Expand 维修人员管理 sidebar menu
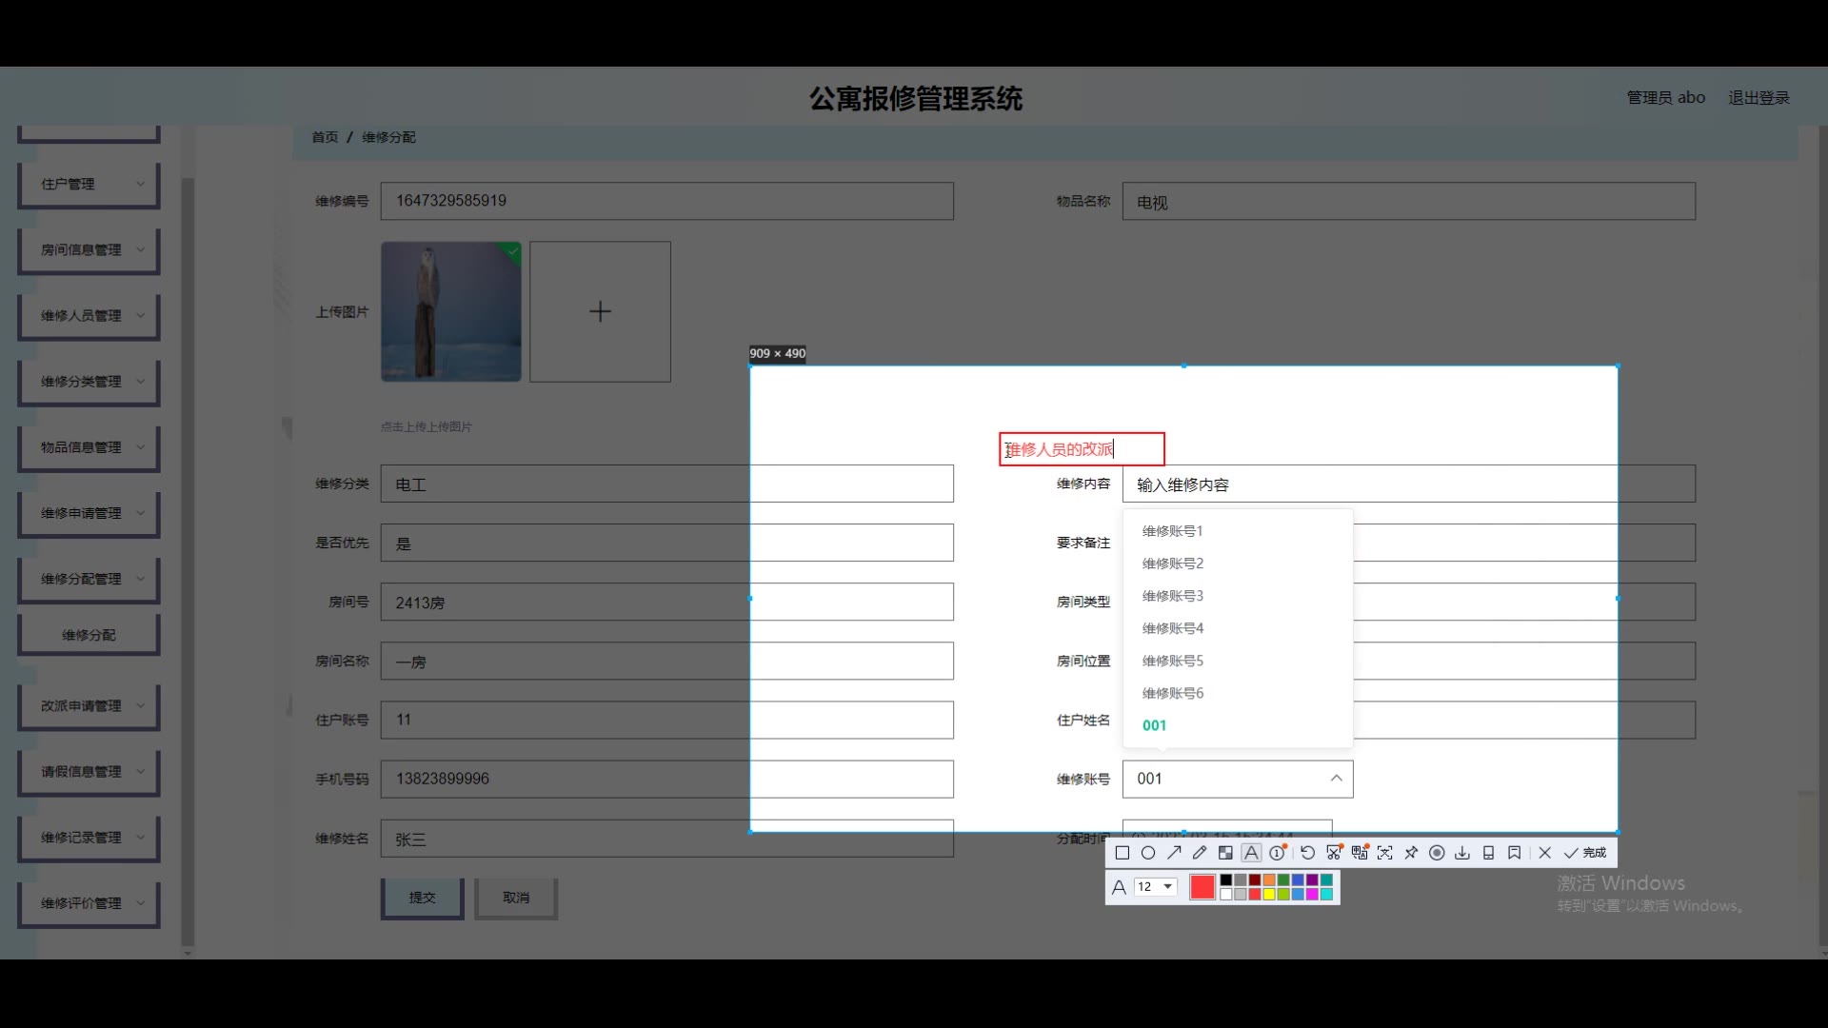Screen dimensions: 1828x1028 coord(89,315)
